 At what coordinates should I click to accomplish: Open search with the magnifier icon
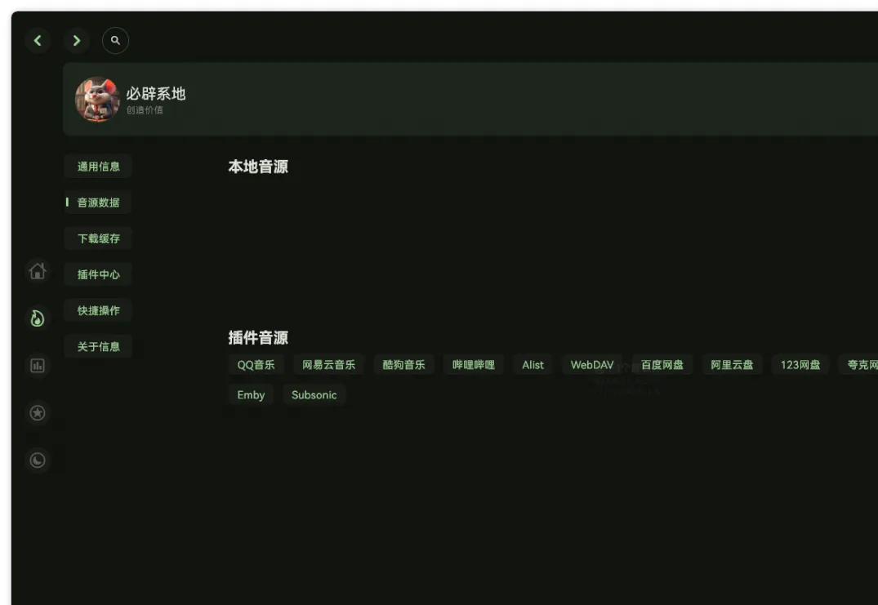[115, 40]
